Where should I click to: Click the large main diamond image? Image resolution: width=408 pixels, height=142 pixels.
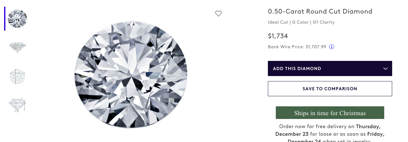[x=131, y=74]
